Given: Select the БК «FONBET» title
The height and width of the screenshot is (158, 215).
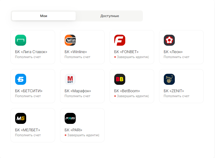Looking at the screenshot, I should coord(126,52).
